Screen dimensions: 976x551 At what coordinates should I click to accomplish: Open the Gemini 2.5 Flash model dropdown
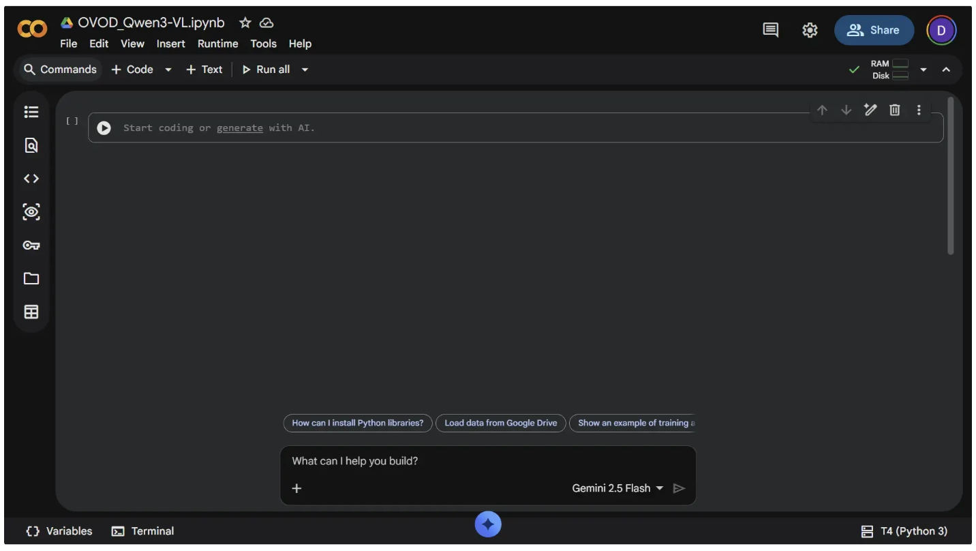point(617,488)
